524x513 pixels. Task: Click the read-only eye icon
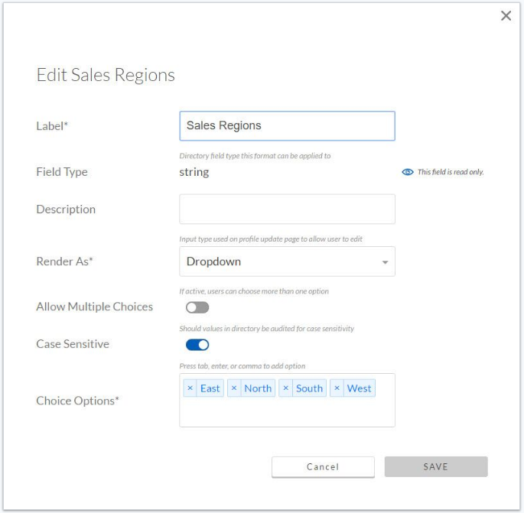[408, 172]
